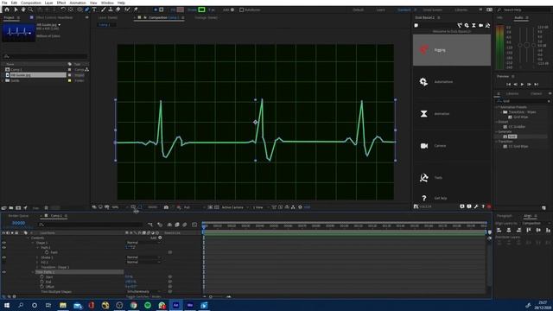Select the Brush tool
Viewport: 553px width, 311px height.
click(x=104, y=10)
